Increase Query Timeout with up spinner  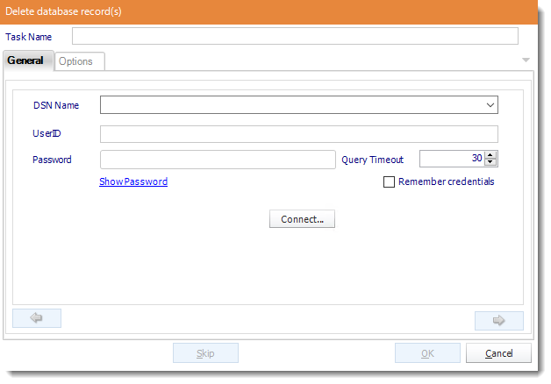click(490, 155)
